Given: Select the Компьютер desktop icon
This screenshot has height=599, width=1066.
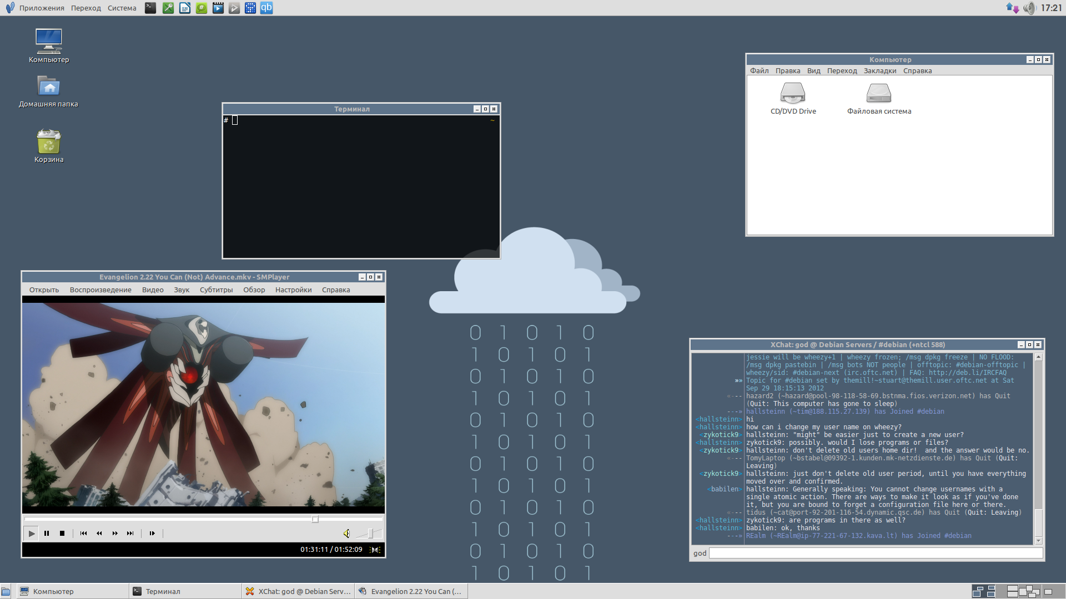Looking at the screenshot, I should (49, 46).
